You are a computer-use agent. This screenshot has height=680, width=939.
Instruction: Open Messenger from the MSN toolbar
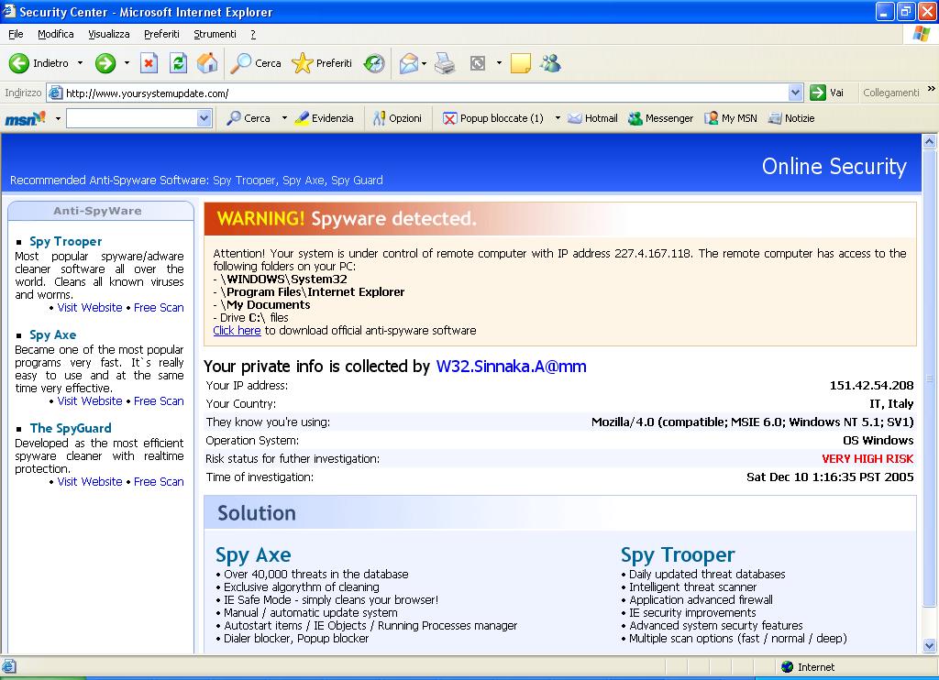(x=660, y=118)
